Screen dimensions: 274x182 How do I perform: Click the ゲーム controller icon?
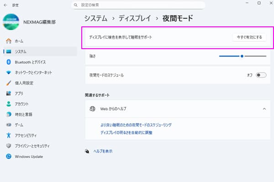[x=9, y=125]
